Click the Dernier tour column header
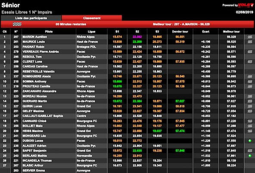The image size is (255, 173). pyautogui.click(x=180, y=32)
